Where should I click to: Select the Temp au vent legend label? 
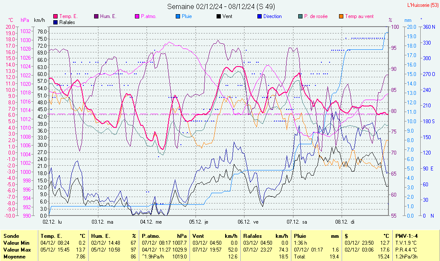[359, 17]
